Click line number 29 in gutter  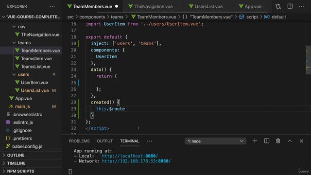point(73,109)
